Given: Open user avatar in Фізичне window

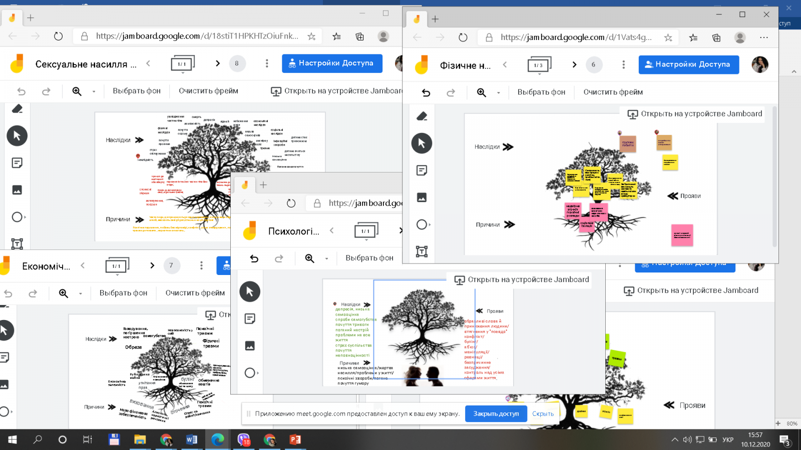Looking at the screenshot, I should click(759, 64).
